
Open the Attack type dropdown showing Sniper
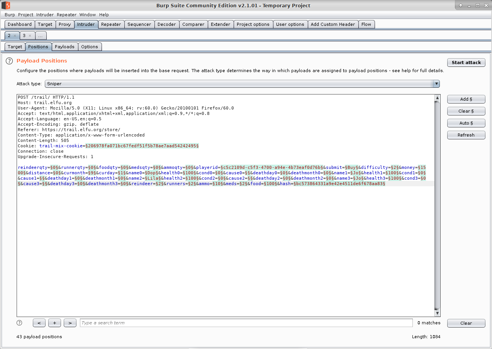[x=242, y=84]
